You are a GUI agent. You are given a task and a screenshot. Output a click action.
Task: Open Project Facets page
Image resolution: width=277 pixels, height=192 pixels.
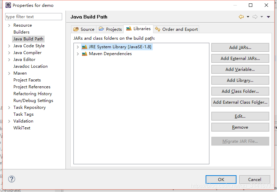(x=27, y=80)
